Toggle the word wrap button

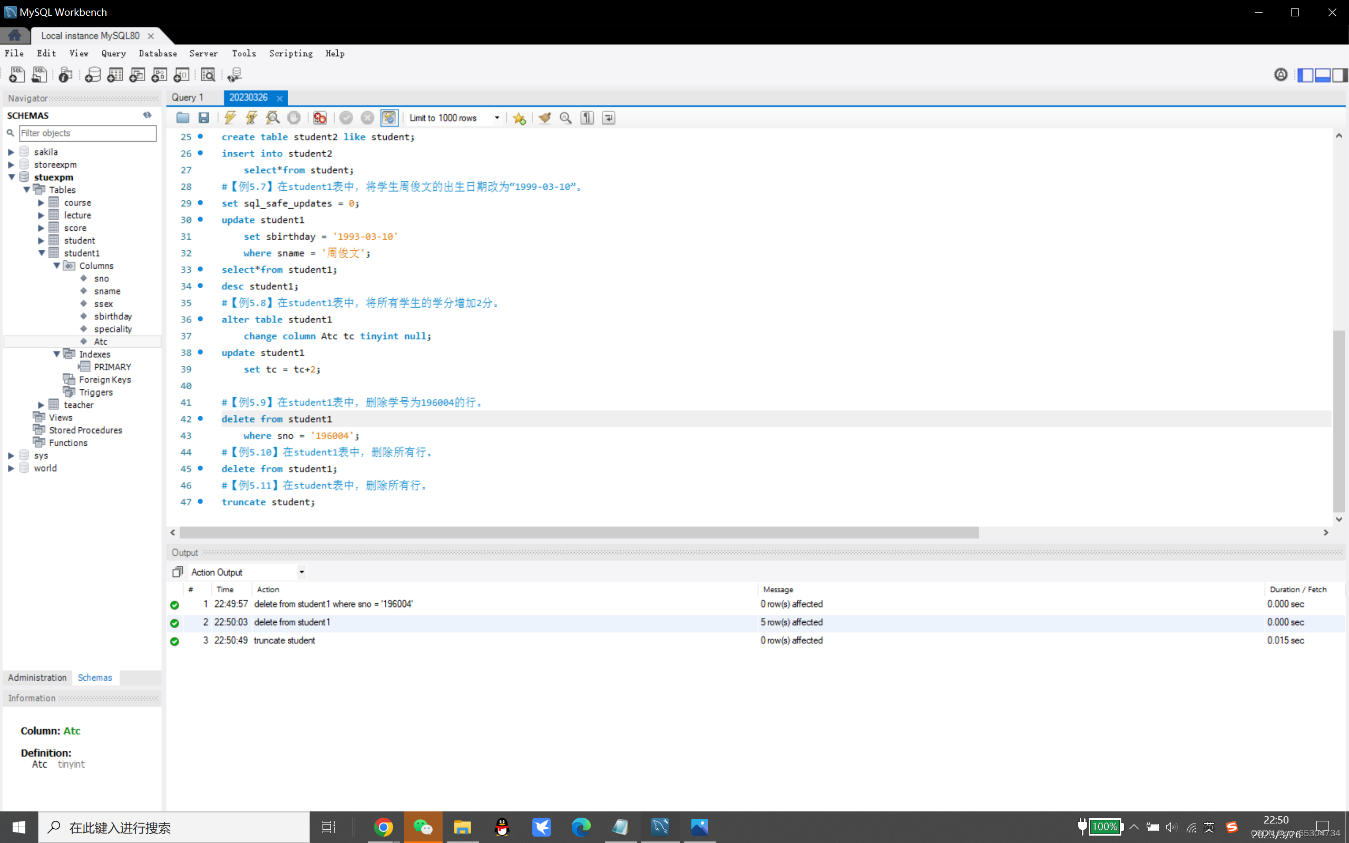click(608, 117)
